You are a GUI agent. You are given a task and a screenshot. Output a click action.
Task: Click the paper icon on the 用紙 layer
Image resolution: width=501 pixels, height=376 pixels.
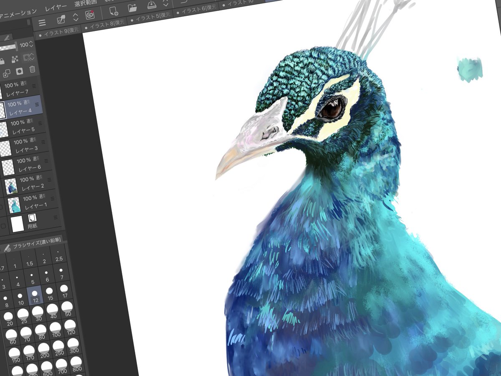[x=32, y=218]
